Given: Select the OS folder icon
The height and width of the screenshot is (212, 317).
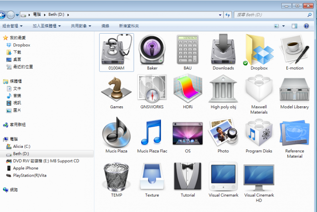Looking at the screenshot, I should (x=188, y=133).
